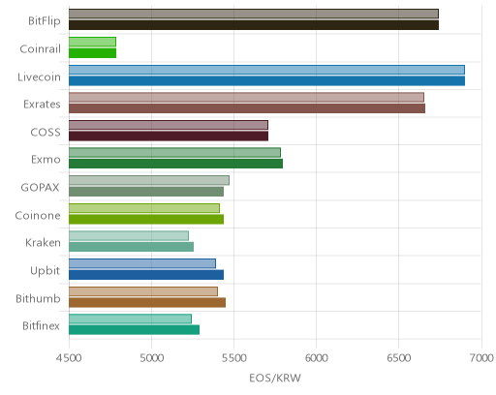Click the Bitfinex axis label
496x395 pixels.
click(x=41, y=326)
